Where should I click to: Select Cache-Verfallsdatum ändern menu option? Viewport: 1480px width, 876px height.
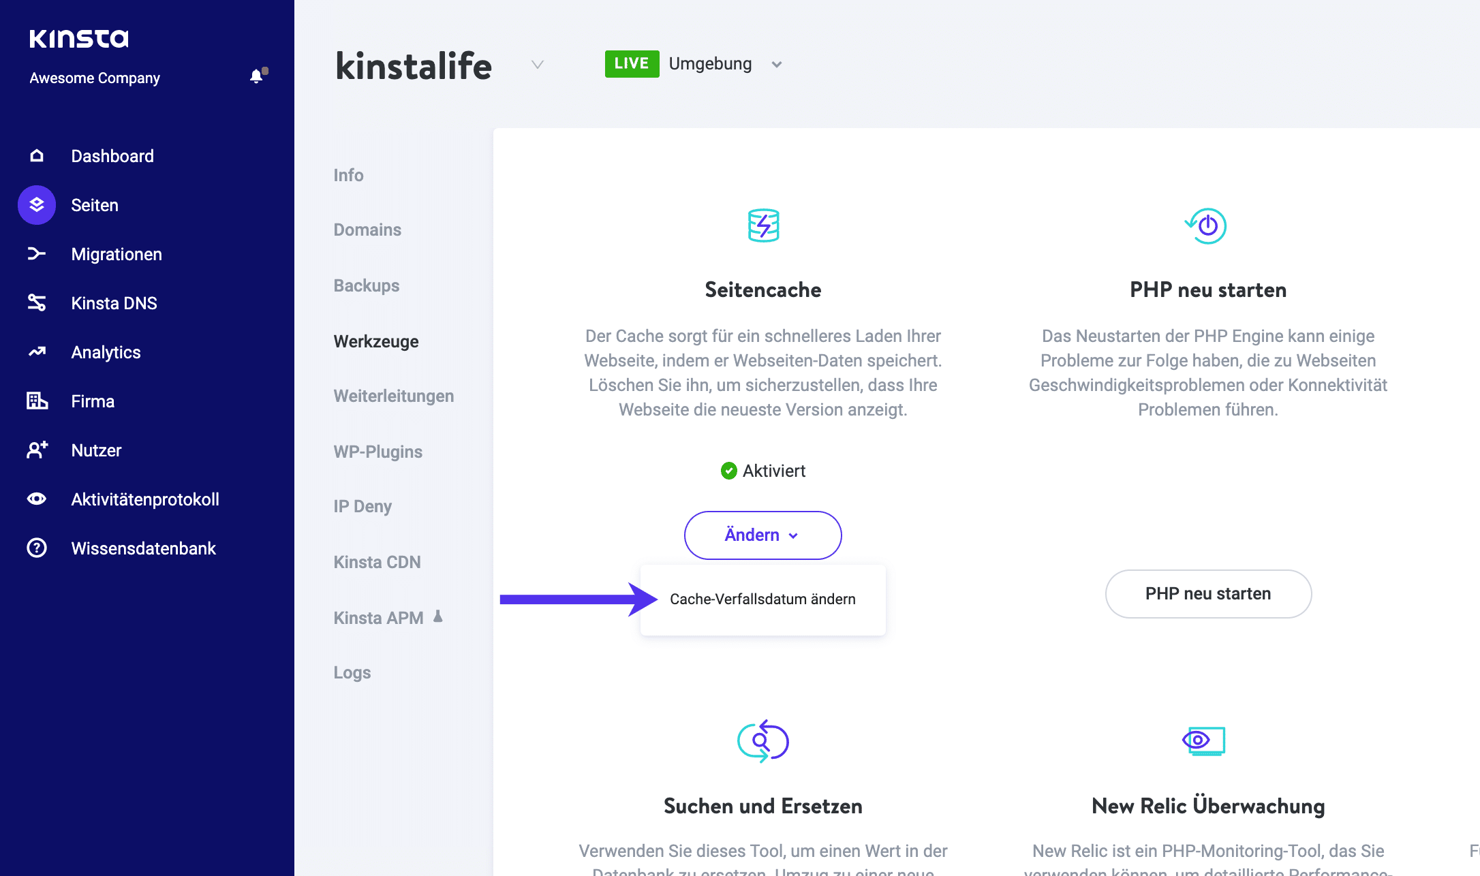click(763, 599)
